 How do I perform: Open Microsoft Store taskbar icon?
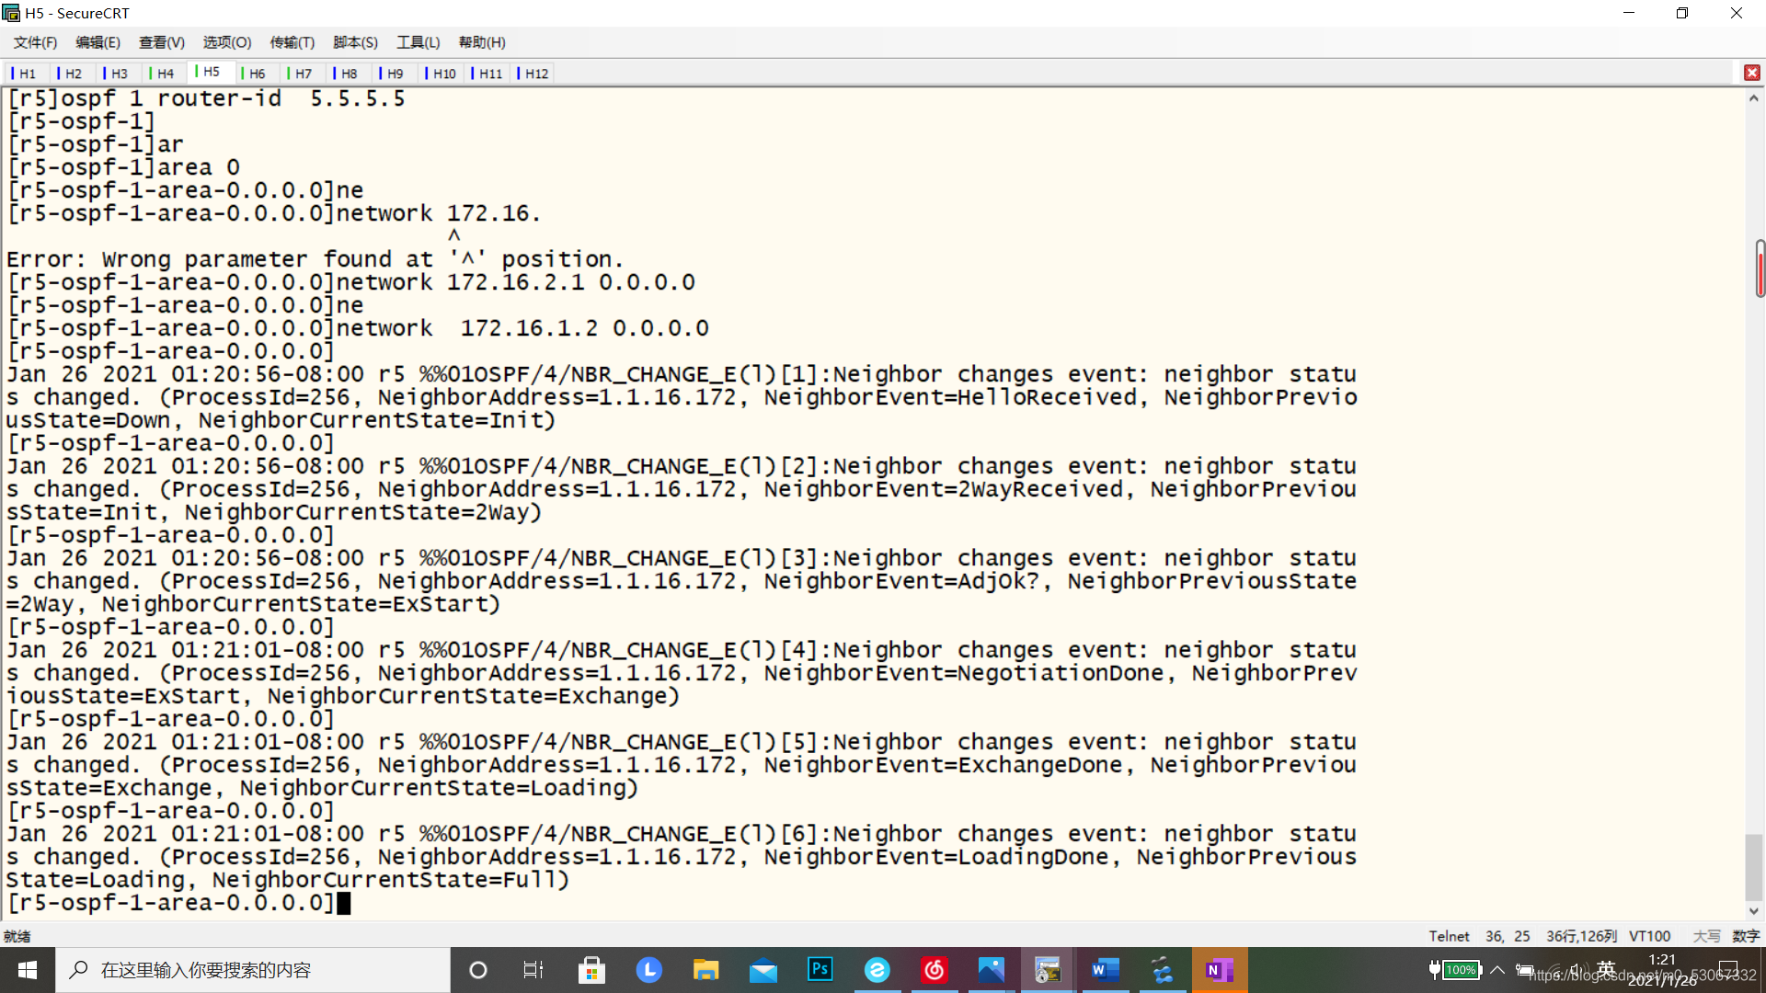[591, 970]
